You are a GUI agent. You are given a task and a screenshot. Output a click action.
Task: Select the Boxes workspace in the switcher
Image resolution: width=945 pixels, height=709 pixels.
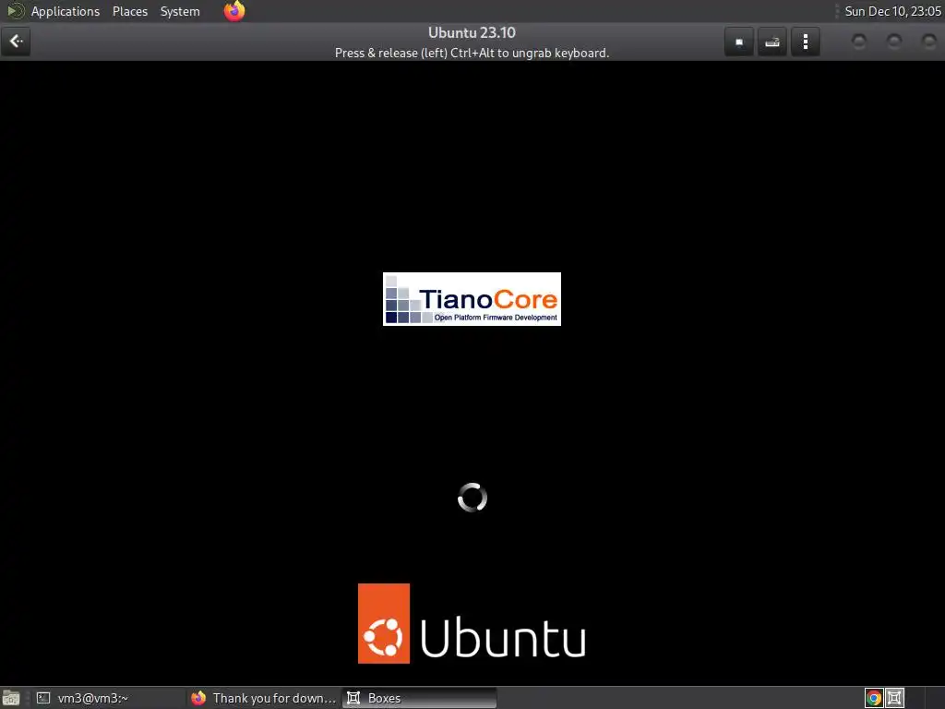[x=894, y=698]
